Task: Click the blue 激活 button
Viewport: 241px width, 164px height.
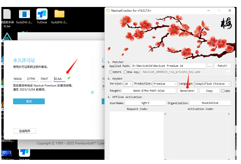Action: pos(29,101)
